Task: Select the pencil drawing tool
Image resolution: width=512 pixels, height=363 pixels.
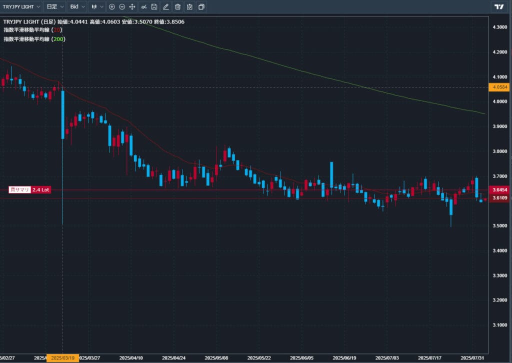Action: click(x=165, y=6)
